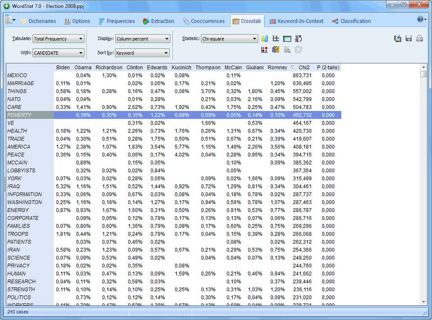The image size is (432, 320).
Task: Click the save (floppy disk) icon
Action: tap(409, 39)
